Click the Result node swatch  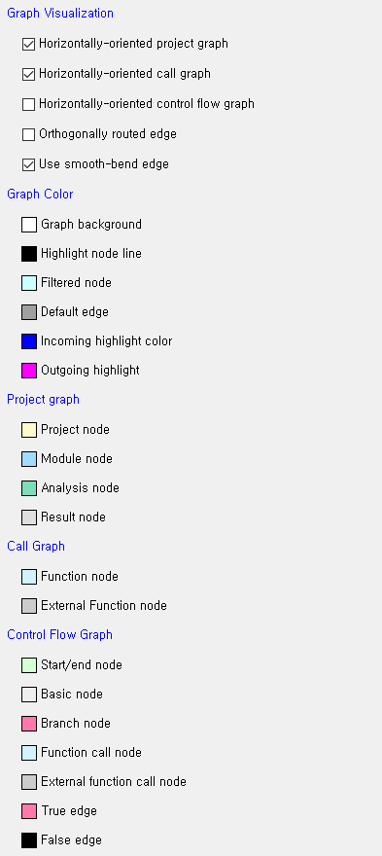tap(29, 517)
